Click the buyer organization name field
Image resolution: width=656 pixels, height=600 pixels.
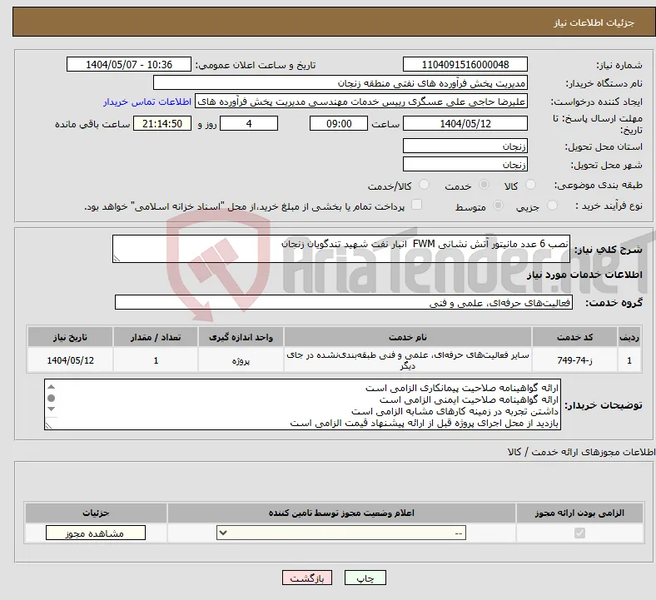[340, 82]
